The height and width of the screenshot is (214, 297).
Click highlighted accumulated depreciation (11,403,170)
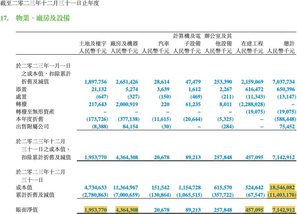coord(282,195)
